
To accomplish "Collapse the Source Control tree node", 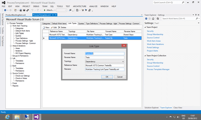I will (11, 73).
